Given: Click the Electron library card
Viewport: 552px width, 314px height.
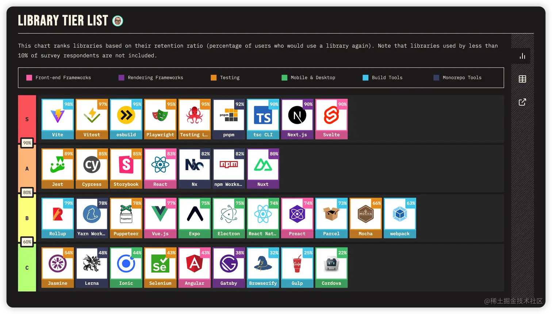Looking at the screenshot, I should [x=229, y=218].
